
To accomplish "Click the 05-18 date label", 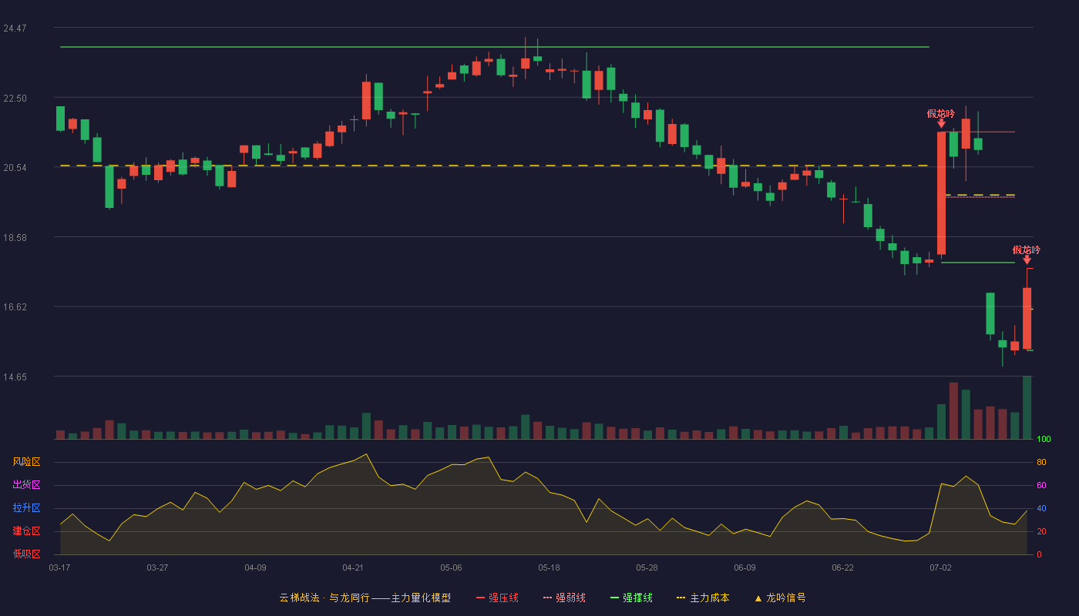I will pyautogui.click(x=549, y=567).
